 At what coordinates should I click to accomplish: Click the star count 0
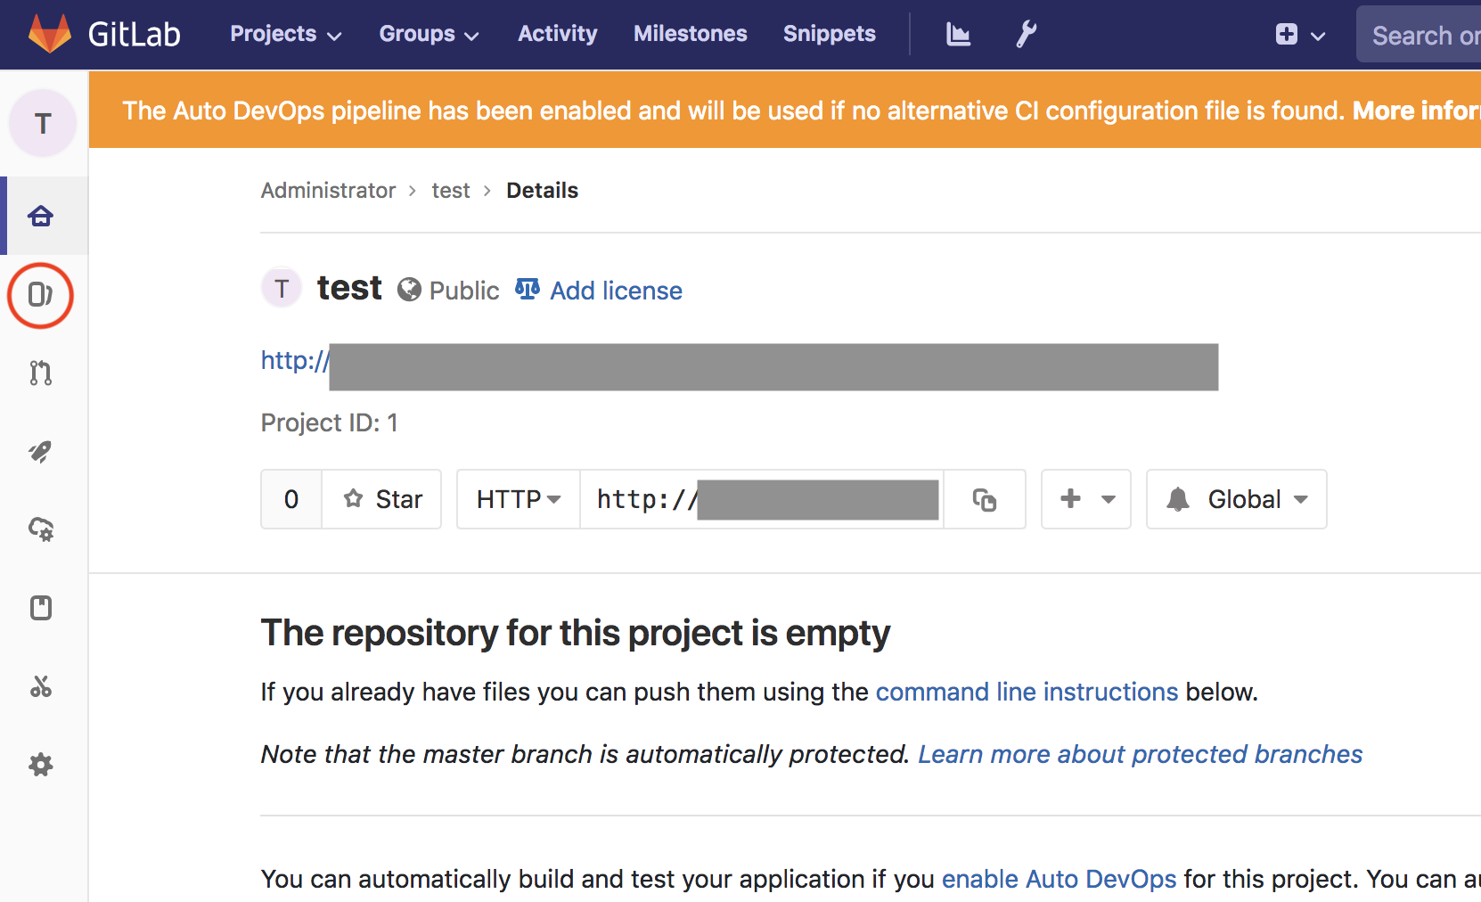(x=291, y=499)
